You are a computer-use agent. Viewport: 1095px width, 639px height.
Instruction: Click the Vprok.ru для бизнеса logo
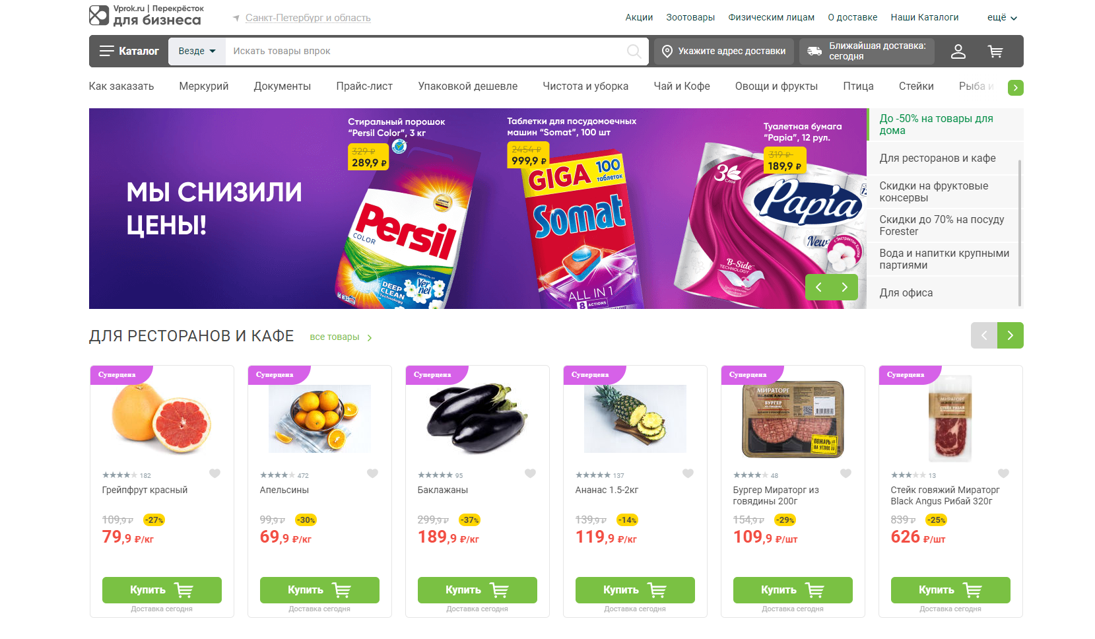tap(146, 15)
